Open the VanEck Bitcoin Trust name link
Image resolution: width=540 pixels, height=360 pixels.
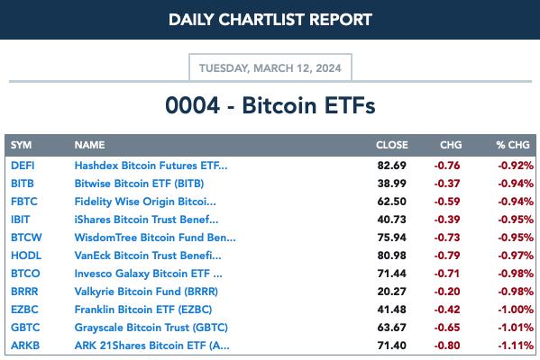pos(148,256)
